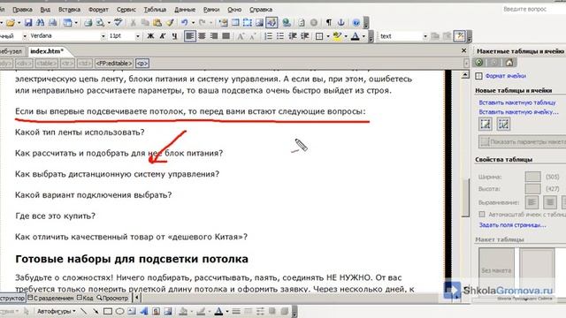Undo the last action
The height and width of the screenshot is (318, 566).
[x=185, y=23]
